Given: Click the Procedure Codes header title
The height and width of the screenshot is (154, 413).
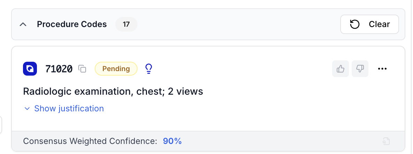Looking at the screenshot, I should click(x=72, y=25).
